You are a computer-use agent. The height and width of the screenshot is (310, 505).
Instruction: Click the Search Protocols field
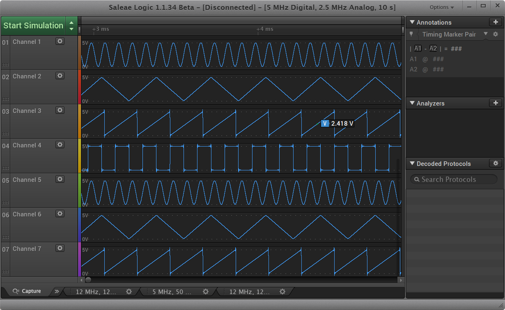pyautogui.click(x=454, y=179)
